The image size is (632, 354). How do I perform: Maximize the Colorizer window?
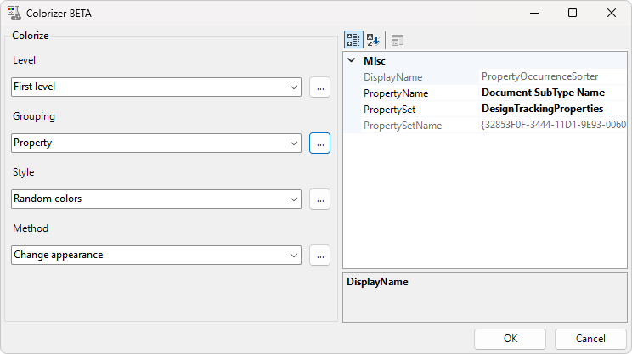tap(572, 13)
